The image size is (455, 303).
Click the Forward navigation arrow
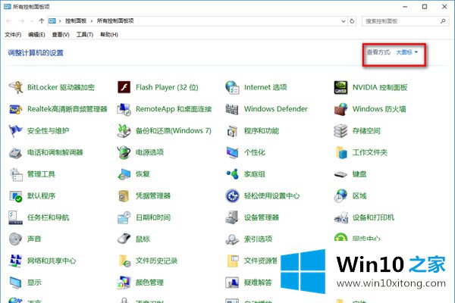point(22,21)
